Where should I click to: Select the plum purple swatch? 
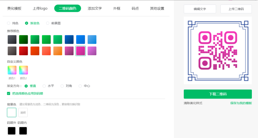pos(69,51)
